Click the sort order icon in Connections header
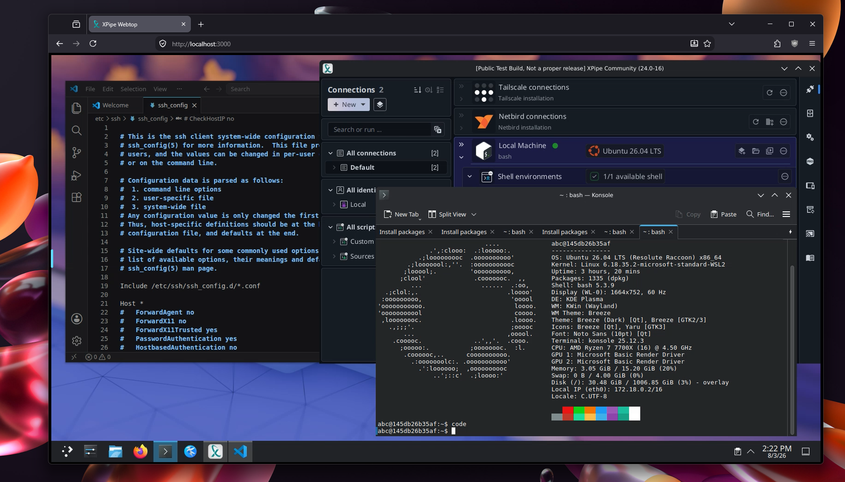 [x=417, y=90]
